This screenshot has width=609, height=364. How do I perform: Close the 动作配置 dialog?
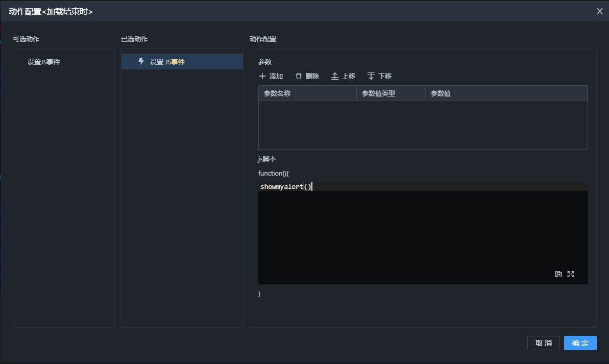[x=600, y=11]
